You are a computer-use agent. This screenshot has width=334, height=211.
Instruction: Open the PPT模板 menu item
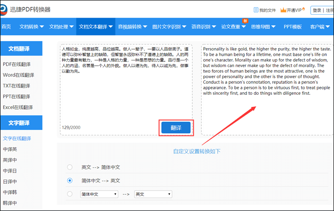292,27
